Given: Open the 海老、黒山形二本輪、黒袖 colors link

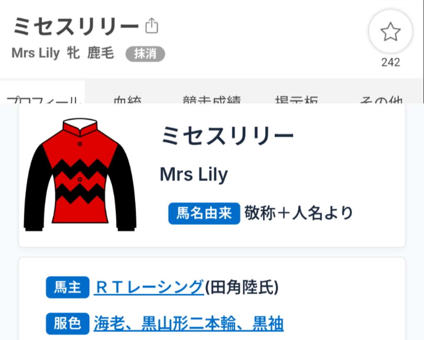Looking at the screenshot, I should coord(188,323).
